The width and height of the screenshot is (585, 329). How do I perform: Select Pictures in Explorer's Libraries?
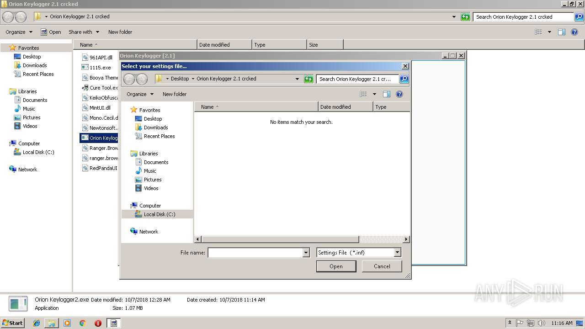click(32, 117)
